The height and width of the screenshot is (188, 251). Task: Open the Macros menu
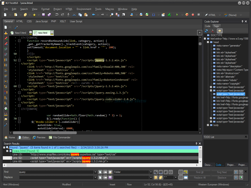pyautogui.click(x=110, y=9)
